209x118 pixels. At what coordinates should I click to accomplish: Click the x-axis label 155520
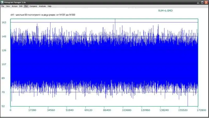tap(183, 110)
